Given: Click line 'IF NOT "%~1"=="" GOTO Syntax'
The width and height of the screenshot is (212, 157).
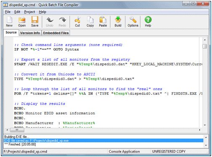Looking at the screenshot, I should tap(46, 50).
